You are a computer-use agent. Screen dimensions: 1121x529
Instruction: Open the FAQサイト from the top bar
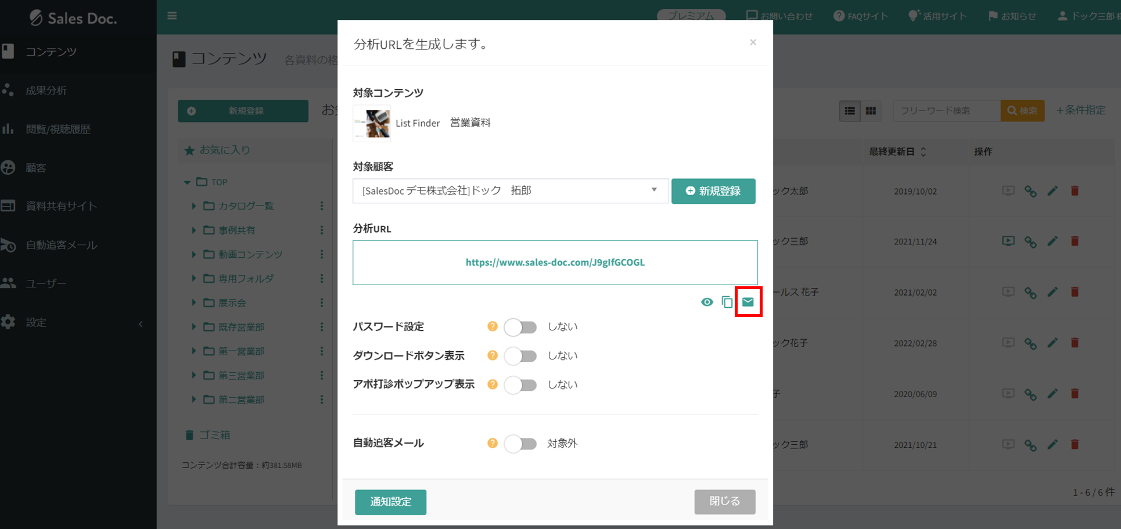(861, 16)
